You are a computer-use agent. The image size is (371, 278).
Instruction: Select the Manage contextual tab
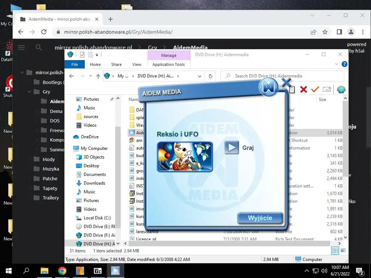169,55
